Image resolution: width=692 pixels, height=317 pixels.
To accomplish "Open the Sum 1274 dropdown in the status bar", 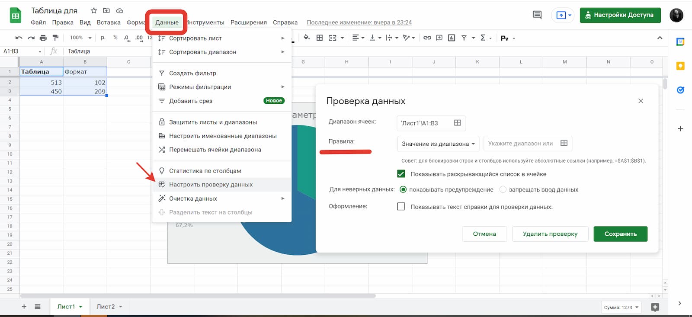I will 621,307.
